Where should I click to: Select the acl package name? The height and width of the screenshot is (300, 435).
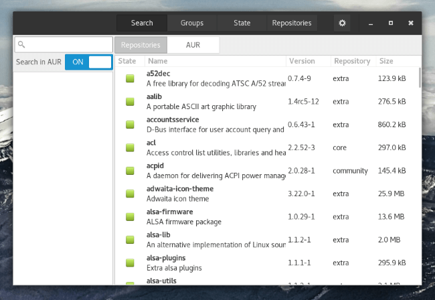151,143
